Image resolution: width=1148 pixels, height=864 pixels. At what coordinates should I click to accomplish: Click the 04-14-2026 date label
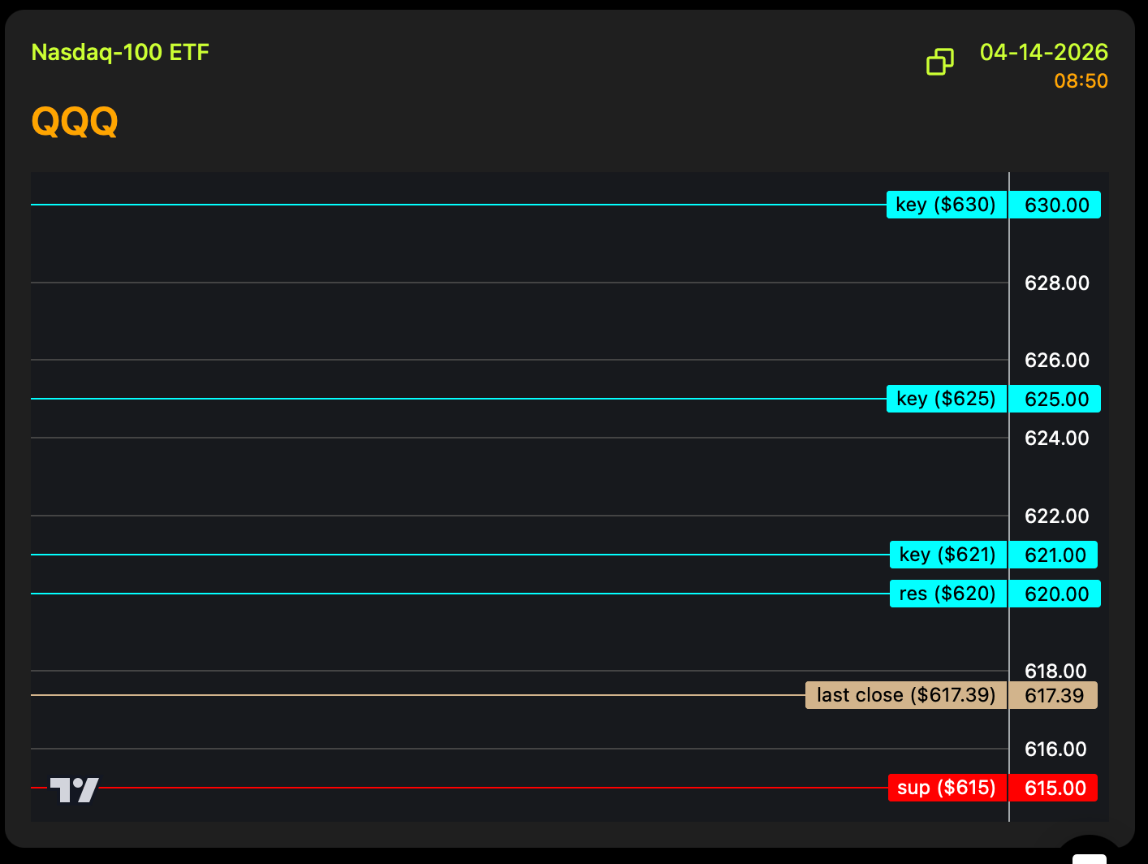(x=1043, y=52)
